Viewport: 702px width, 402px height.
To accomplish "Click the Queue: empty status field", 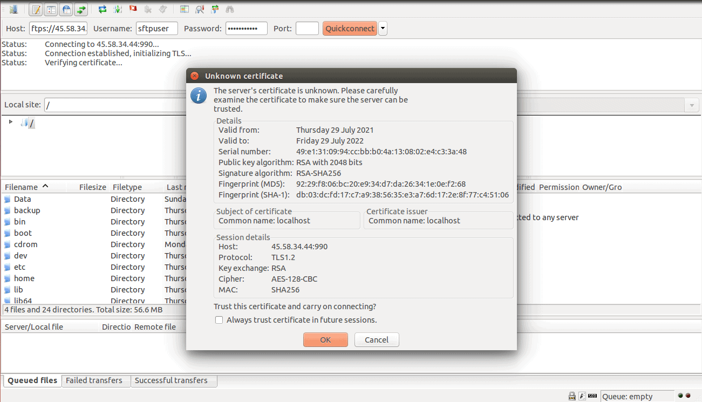I will tap(637, 397).
